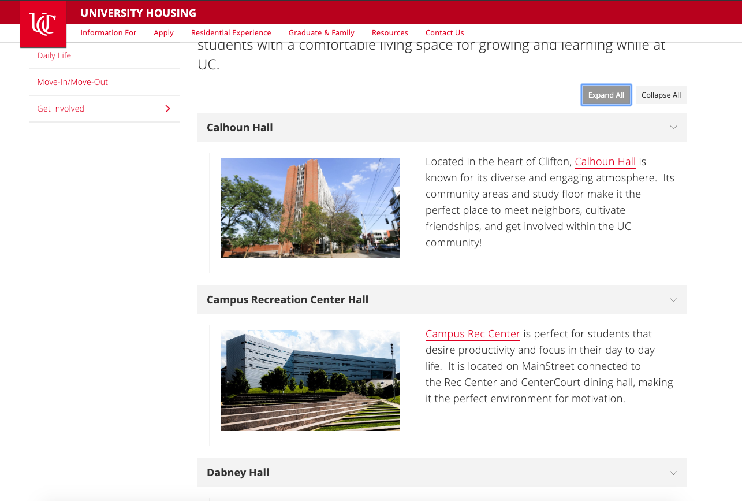Click the Calhoun Hall building photo
This screenshot has height=501, width=742.
point(310,207)
